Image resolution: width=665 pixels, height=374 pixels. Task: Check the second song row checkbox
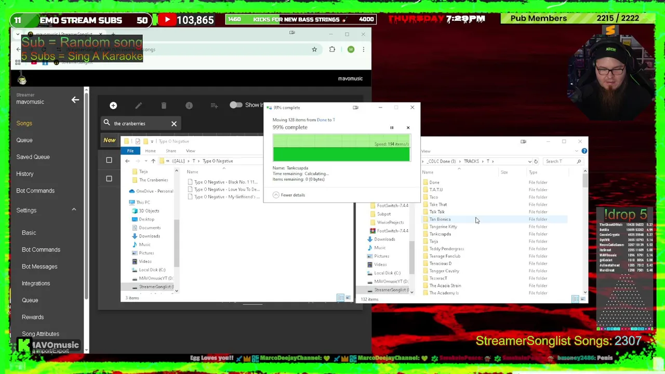pos(109,179)
